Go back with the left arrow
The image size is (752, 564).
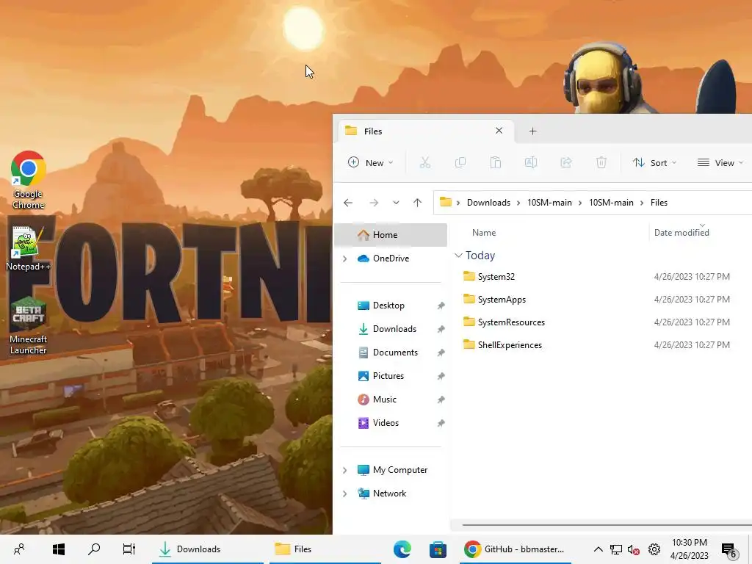348,203
